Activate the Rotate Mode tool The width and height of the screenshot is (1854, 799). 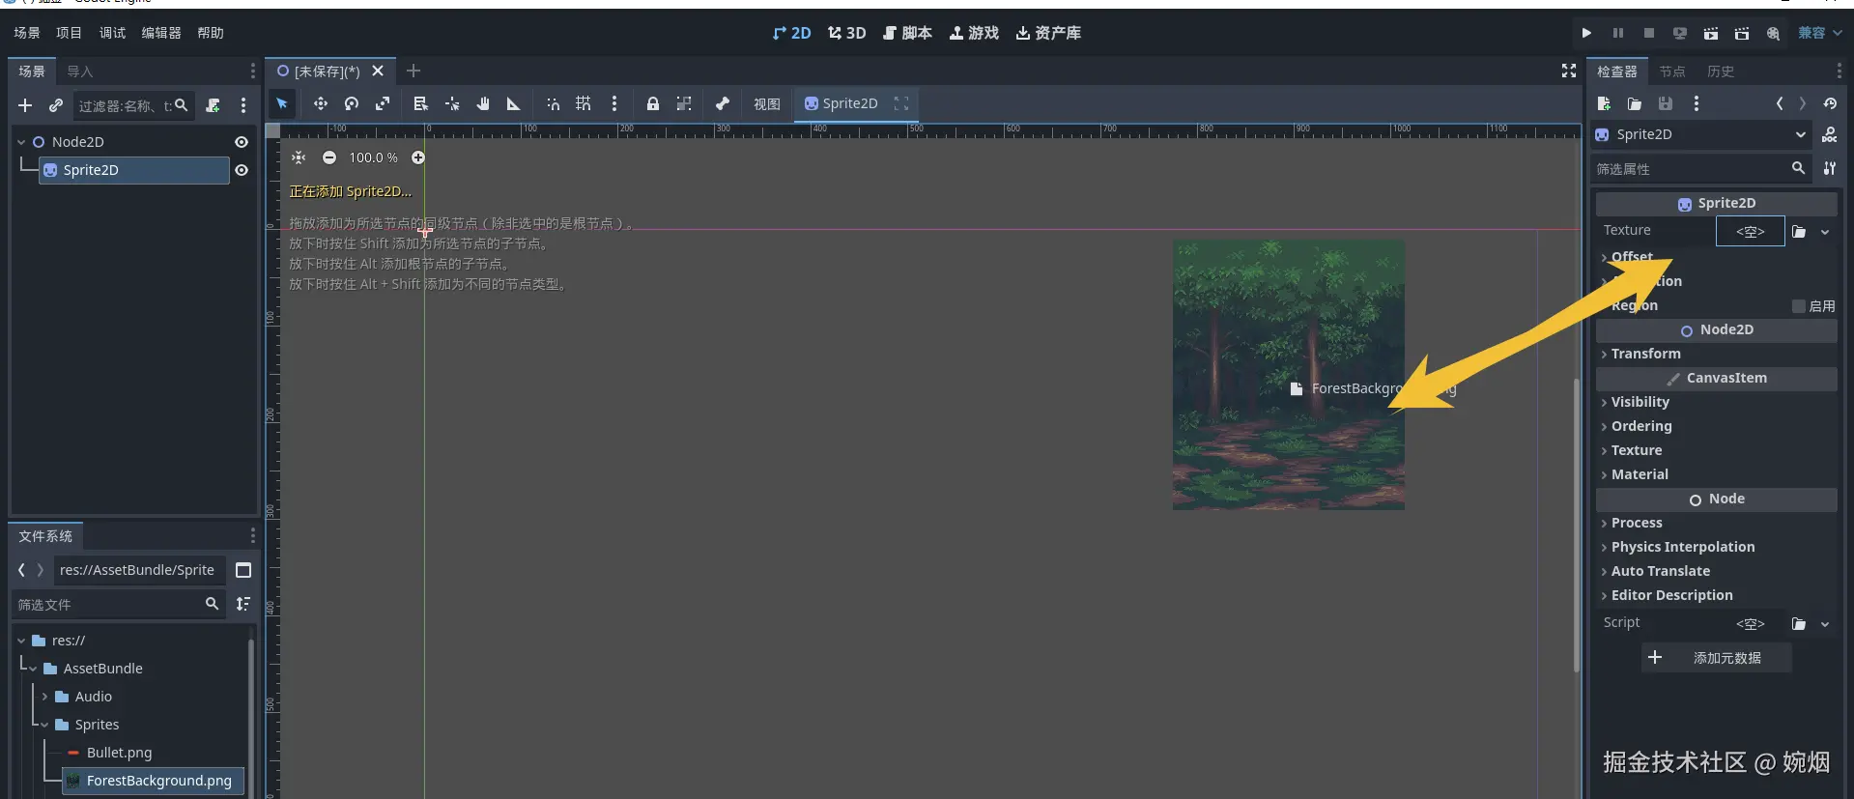(x=352, y=103)
